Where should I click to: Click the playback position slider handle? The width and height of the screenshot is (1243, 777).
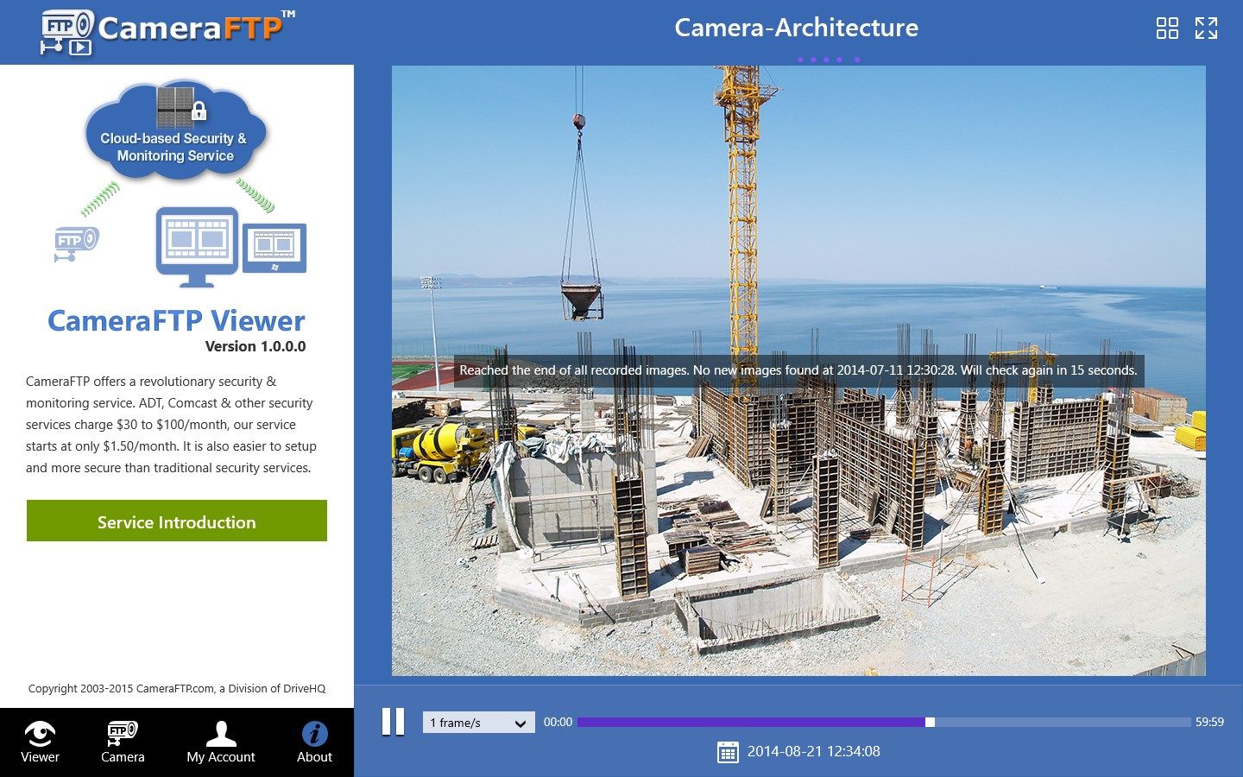click(930, 722)
